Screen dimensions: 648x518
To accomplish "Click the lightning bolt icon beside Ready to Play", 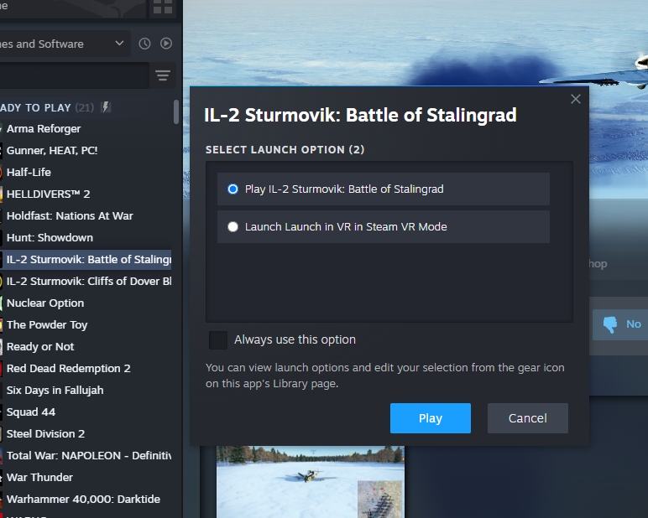I will coord(106,107).
